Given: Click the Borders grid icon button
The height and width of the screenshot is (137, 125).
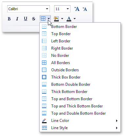Looking at the screenshot, I should [x=43, y=19].
